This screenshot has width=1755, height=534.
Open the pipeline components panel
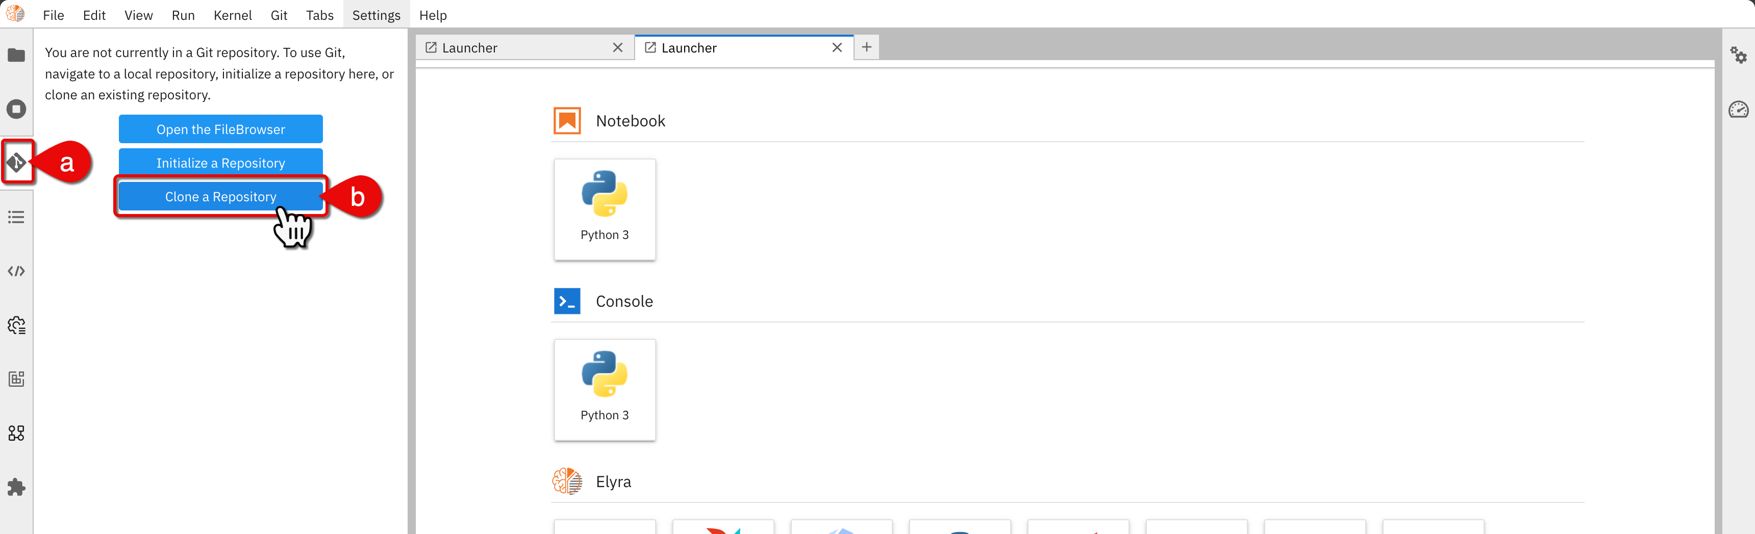[16, 433]
